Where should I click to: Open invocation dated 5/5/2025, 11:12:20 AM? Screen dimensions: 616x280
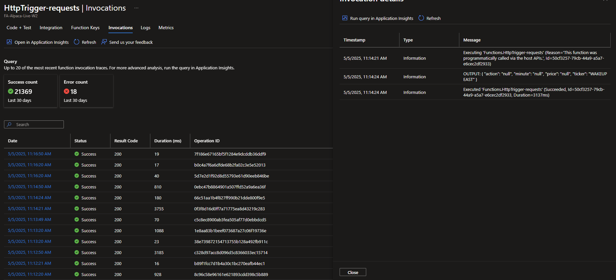30,274
